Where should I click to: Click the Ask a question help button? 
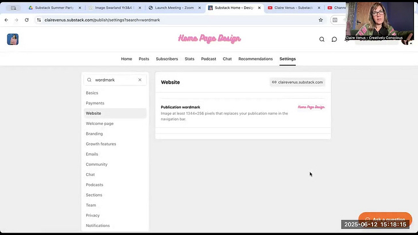(385, 220)
